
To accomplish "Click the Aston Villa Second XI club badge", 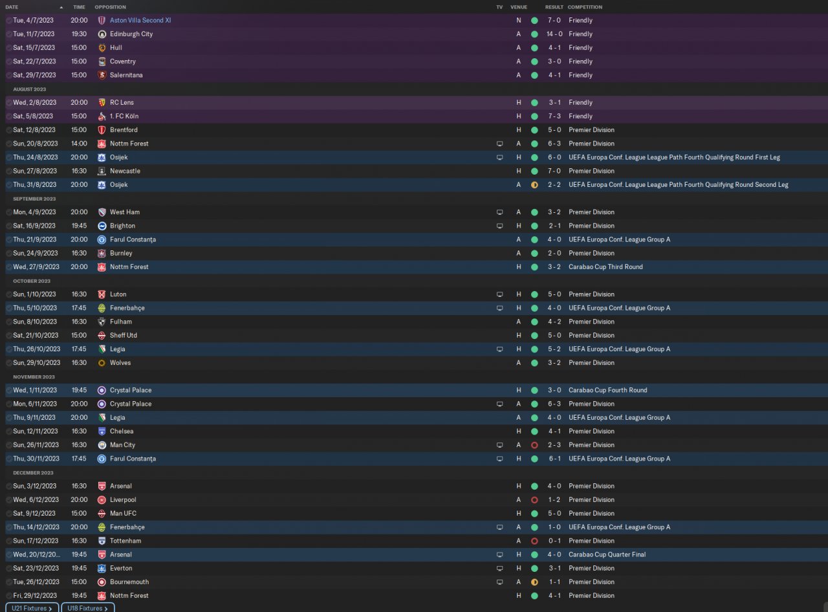I will 102,20.
